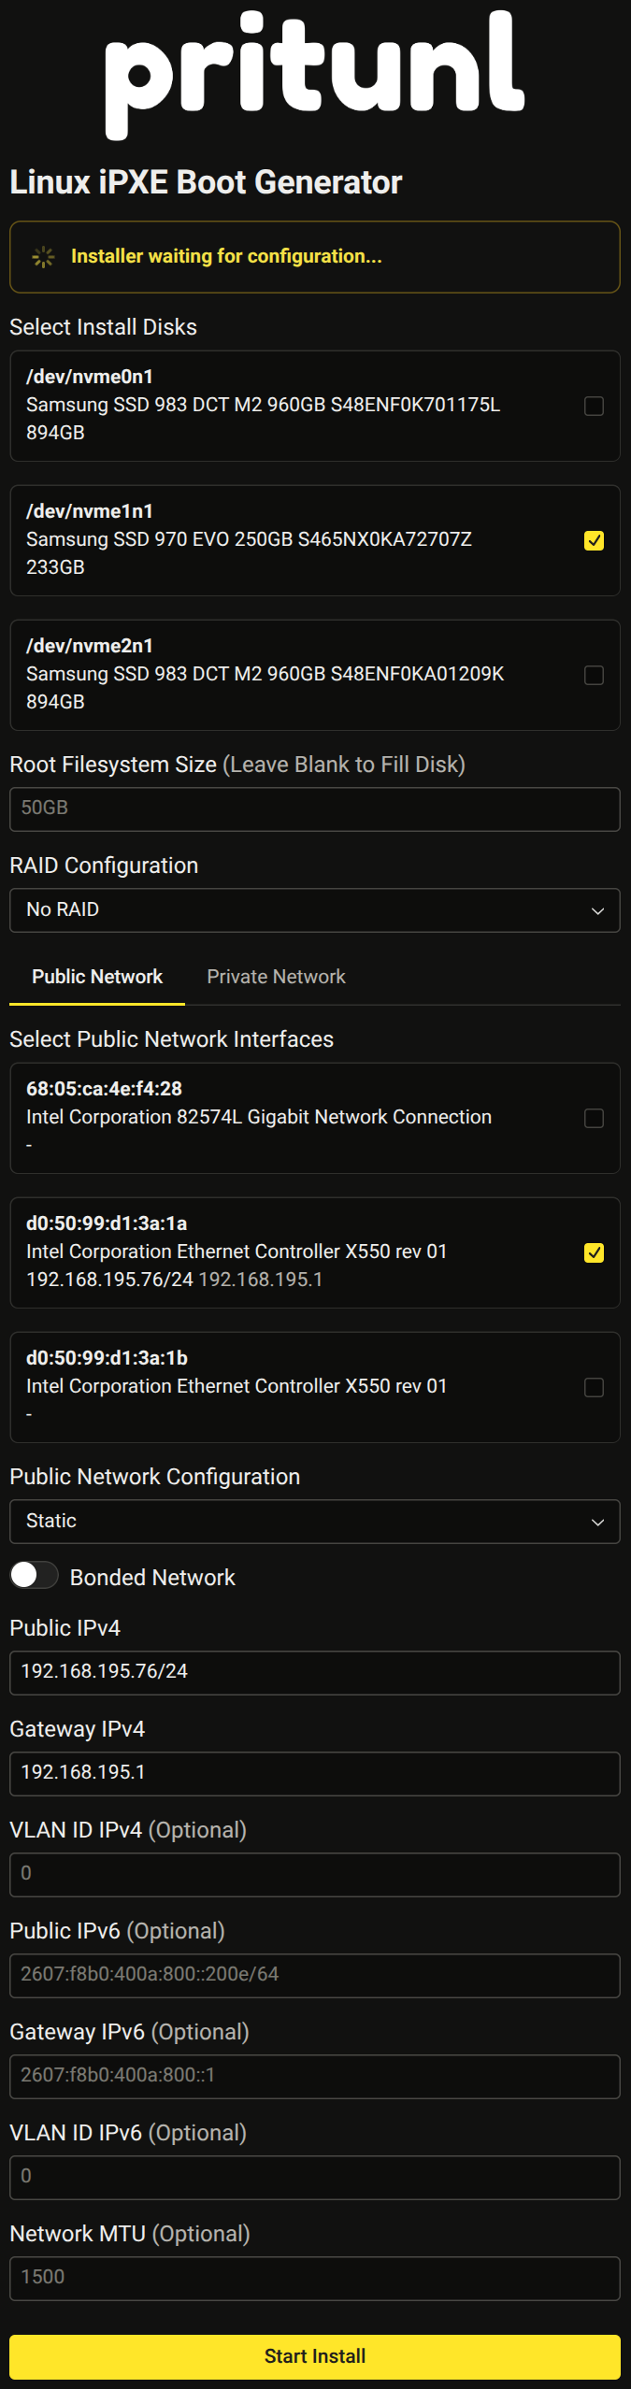The image size is (631, 2389).
Task: Click the pritunl logo
Action: (x=314, y=75)
